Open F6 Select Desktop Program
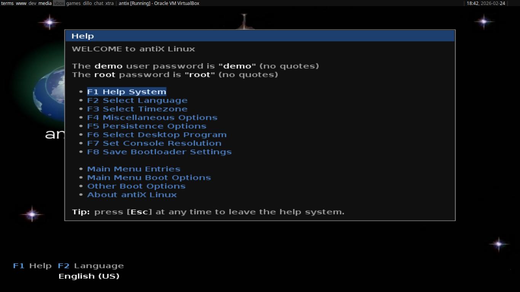Image resolution: width=520 pixels, height=292 pixels. 157,134
